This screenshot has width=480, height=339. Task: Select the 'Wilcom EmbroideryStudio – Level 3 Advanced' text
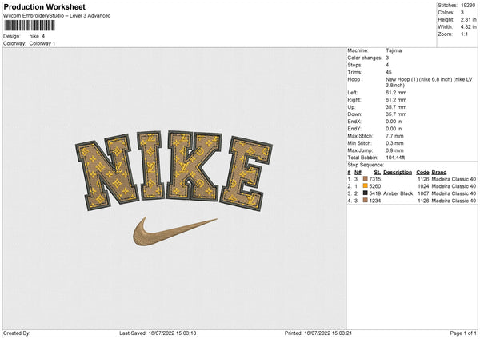click(57, 16)
